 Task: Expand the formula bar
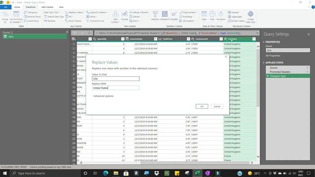pyautogui.click(x=257, y=33)
